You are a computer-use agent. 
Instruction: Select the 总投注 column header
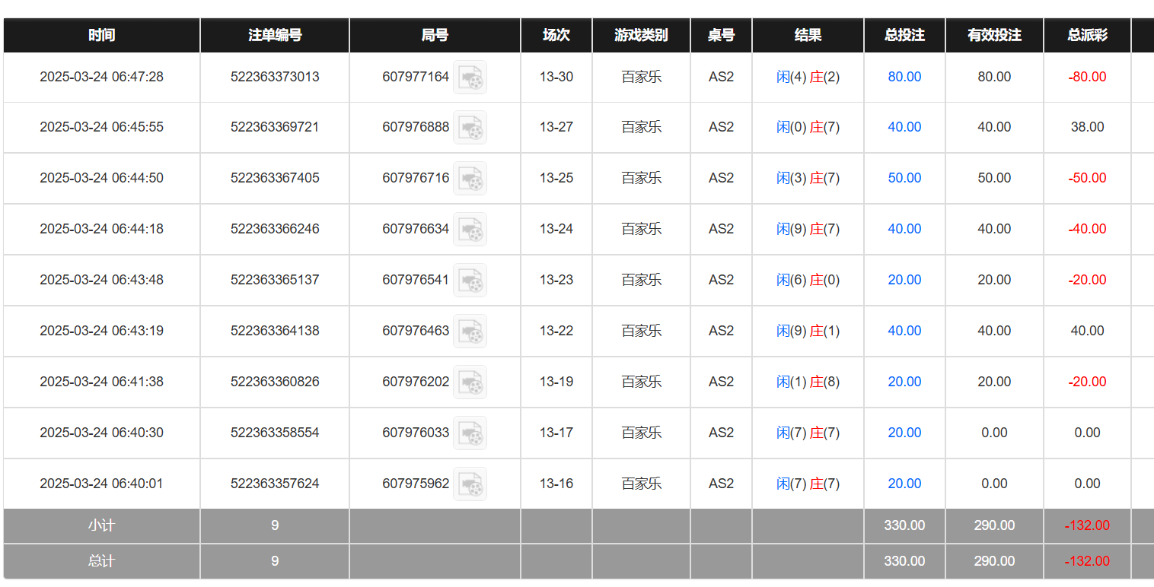904,35
